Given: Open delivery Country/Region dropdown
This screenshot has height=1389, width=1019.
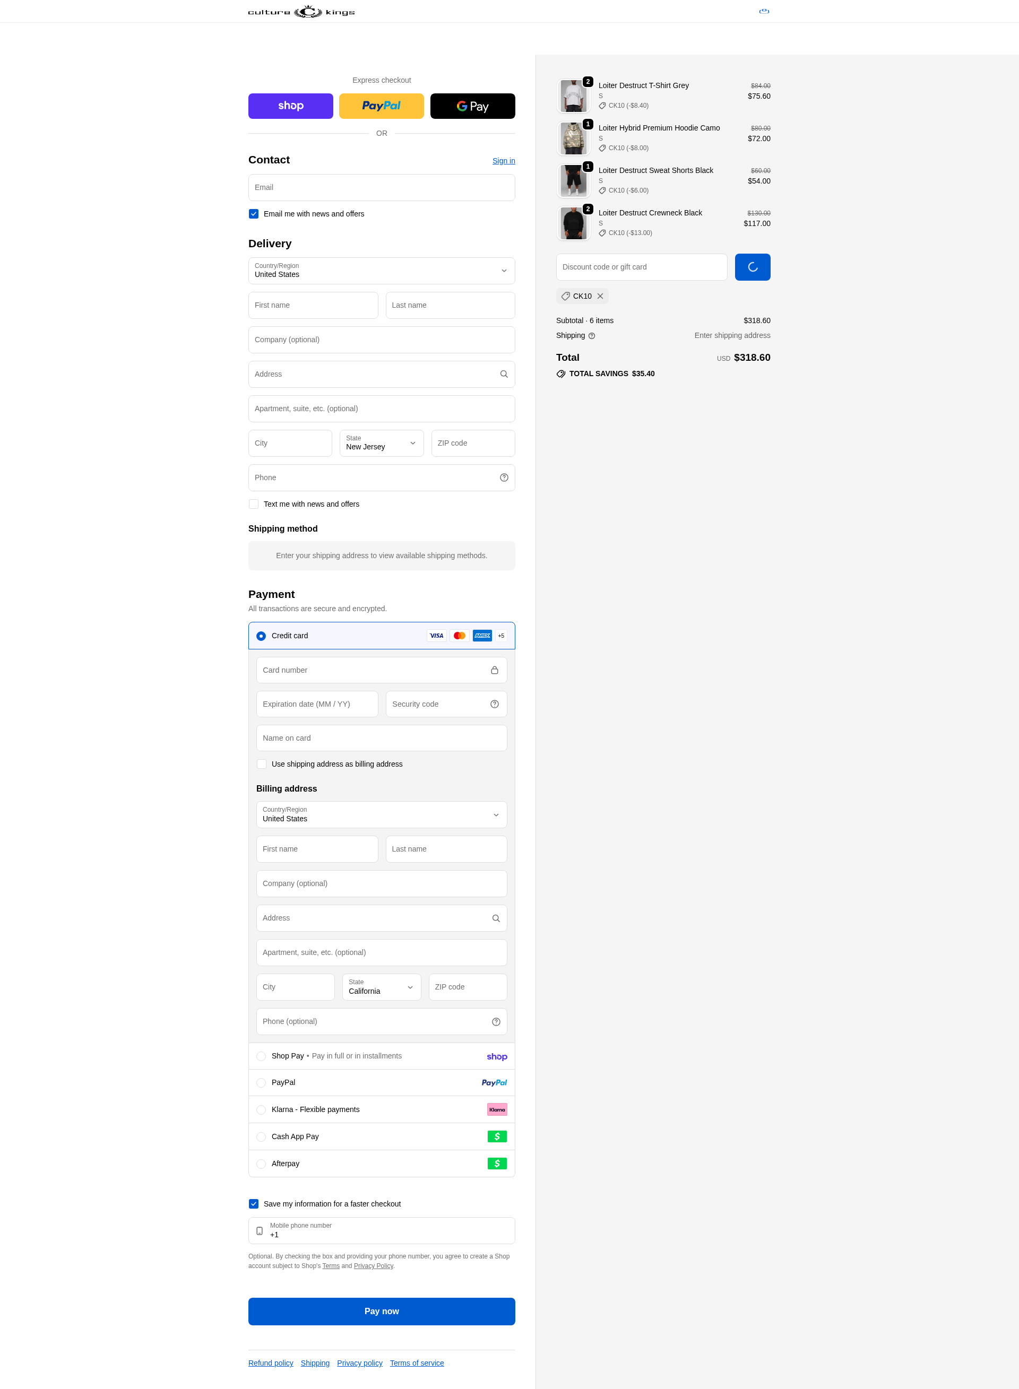Looking at the screenshot, I should tap(381, 271).
